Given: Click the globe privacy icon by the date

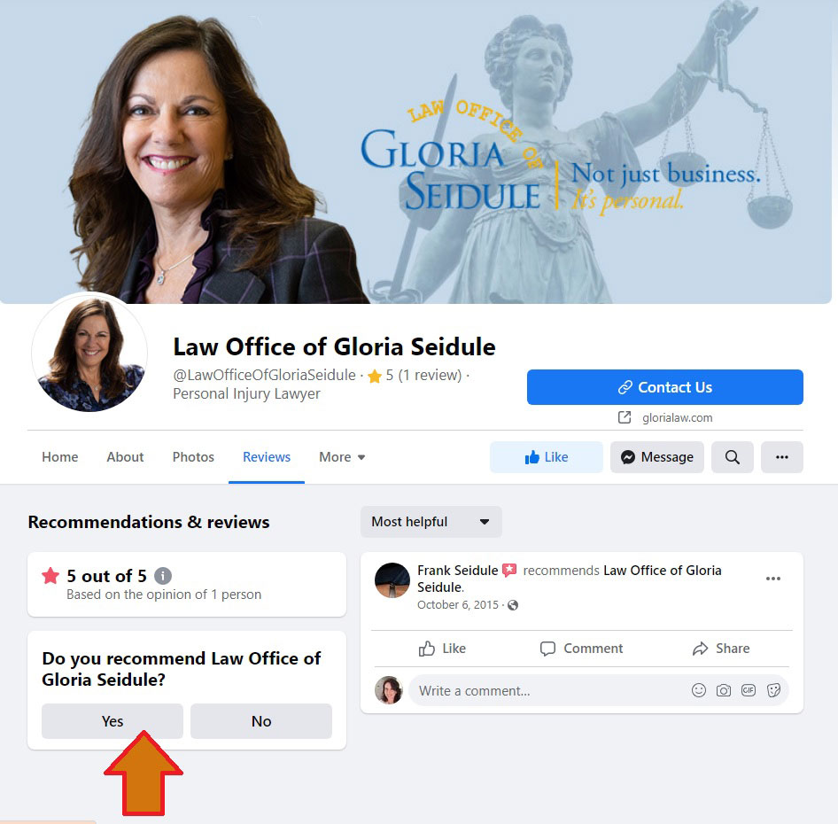Looking at the screenshot, I should 513,605.
